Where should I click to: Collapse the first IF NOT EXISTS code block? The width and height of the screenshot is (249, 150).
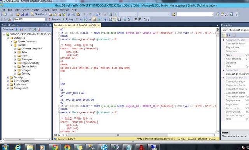pyautogui.click(x=59, y=33)
